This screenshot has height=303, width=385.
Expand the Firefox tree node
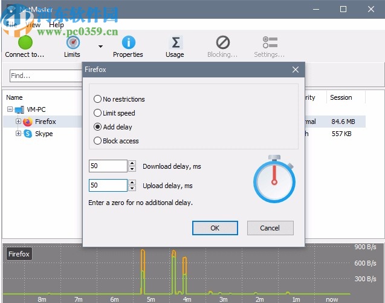point(18,121)
